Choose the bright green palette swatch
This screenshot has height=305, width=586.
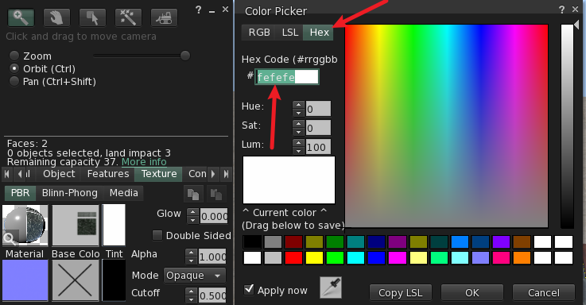click(x=335, y=257)
